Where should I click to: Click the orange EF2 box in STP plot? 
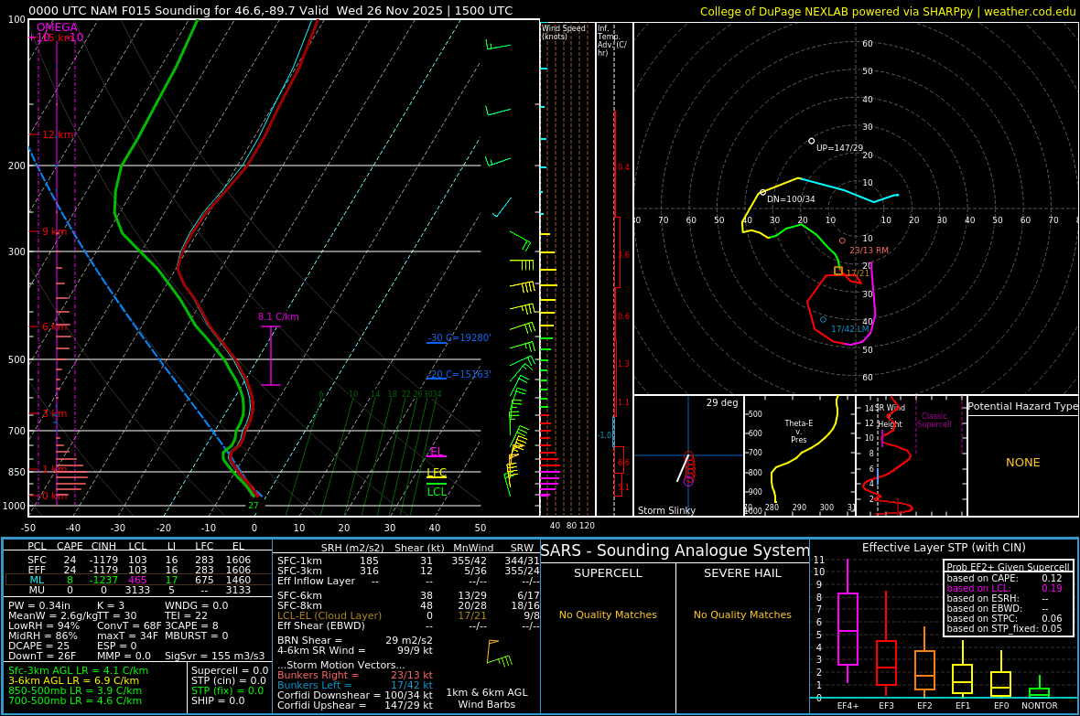click(x=924, y=670)
